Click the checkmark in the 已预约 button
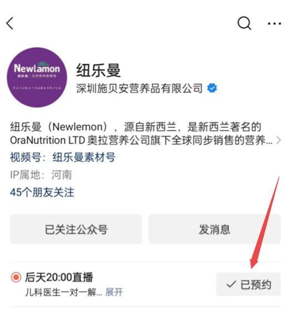The image size is (289, 314). pos(231,284)
